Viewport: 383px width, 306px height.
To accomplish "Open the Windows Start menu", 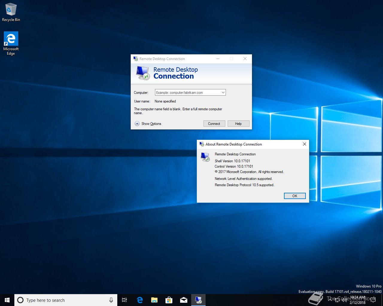I will [x=7, y=300].
